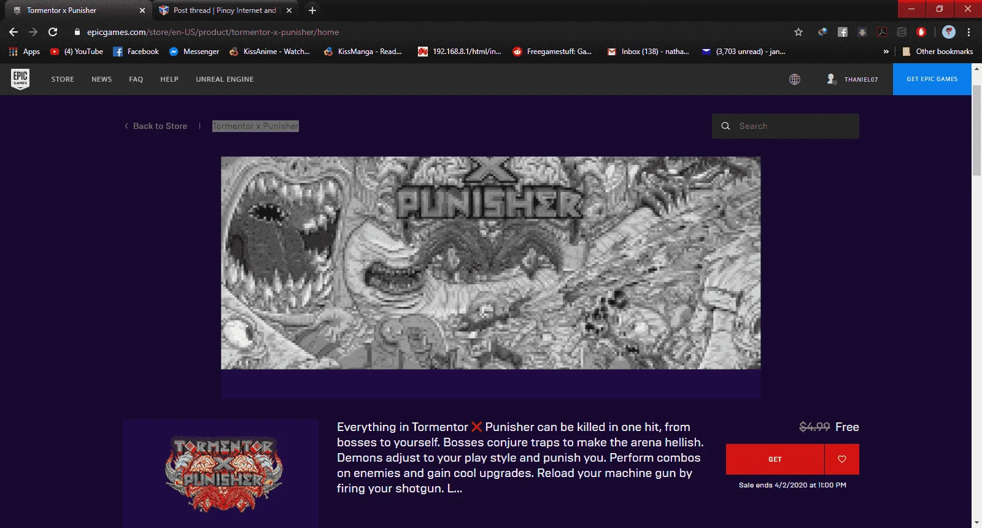Focus the browser address bar
Image resolution: width=982 pixels, height=528 pixels.
tap(430, 32)
